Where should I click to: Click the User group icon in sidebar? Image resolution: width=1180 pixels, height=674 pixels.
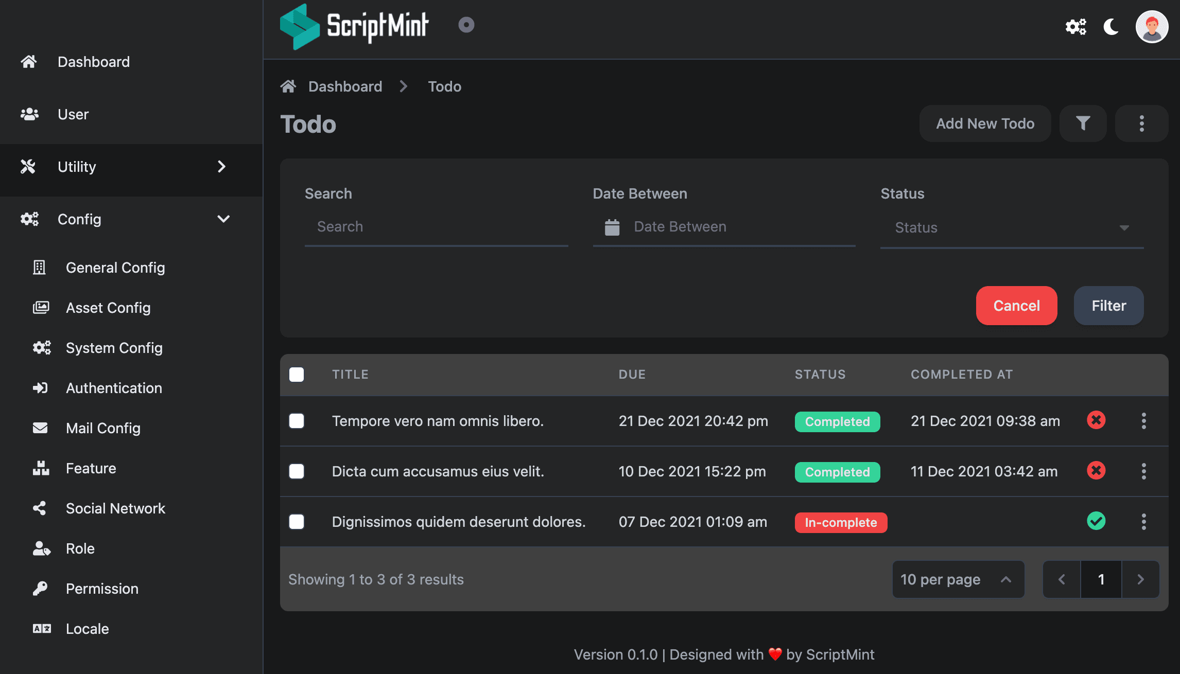coord(29,114)
